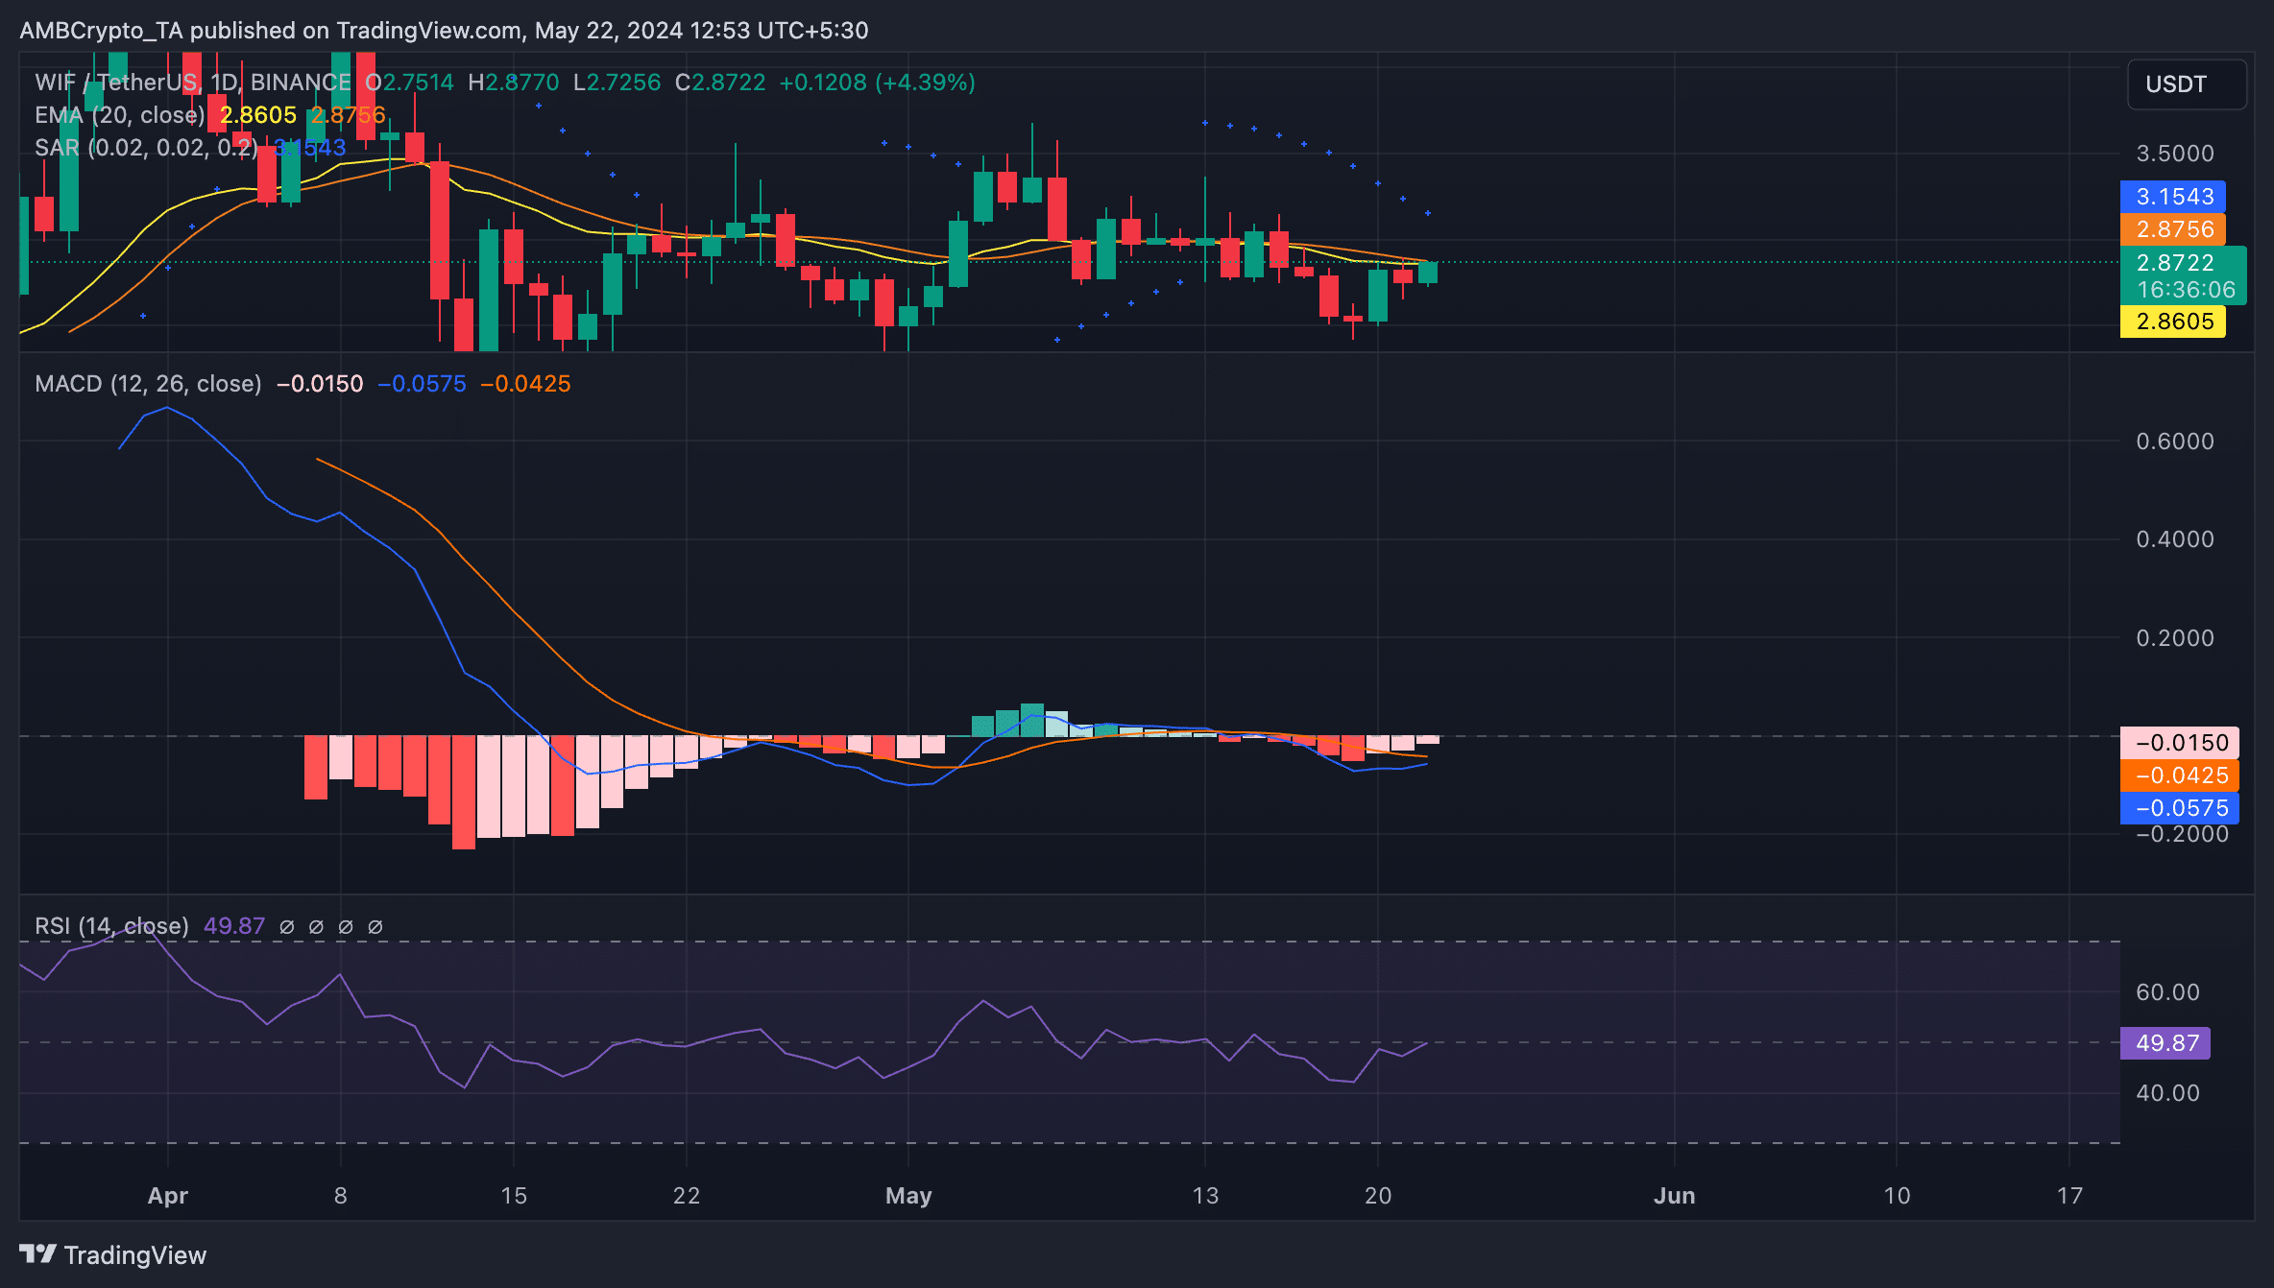Select the EMA (20, close) indicator legend
This screenshot has height=1288, width=2274.
coord(120,115)
